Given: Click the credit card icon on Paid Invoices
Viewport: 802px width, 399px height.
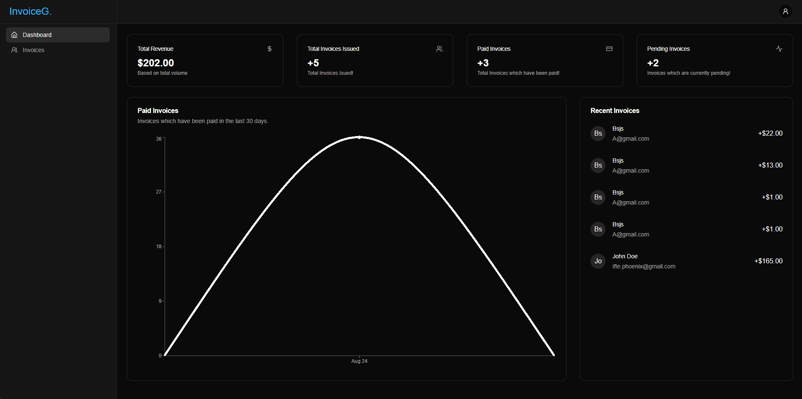Looking at the screenshot, I should [x=609, y=49].
